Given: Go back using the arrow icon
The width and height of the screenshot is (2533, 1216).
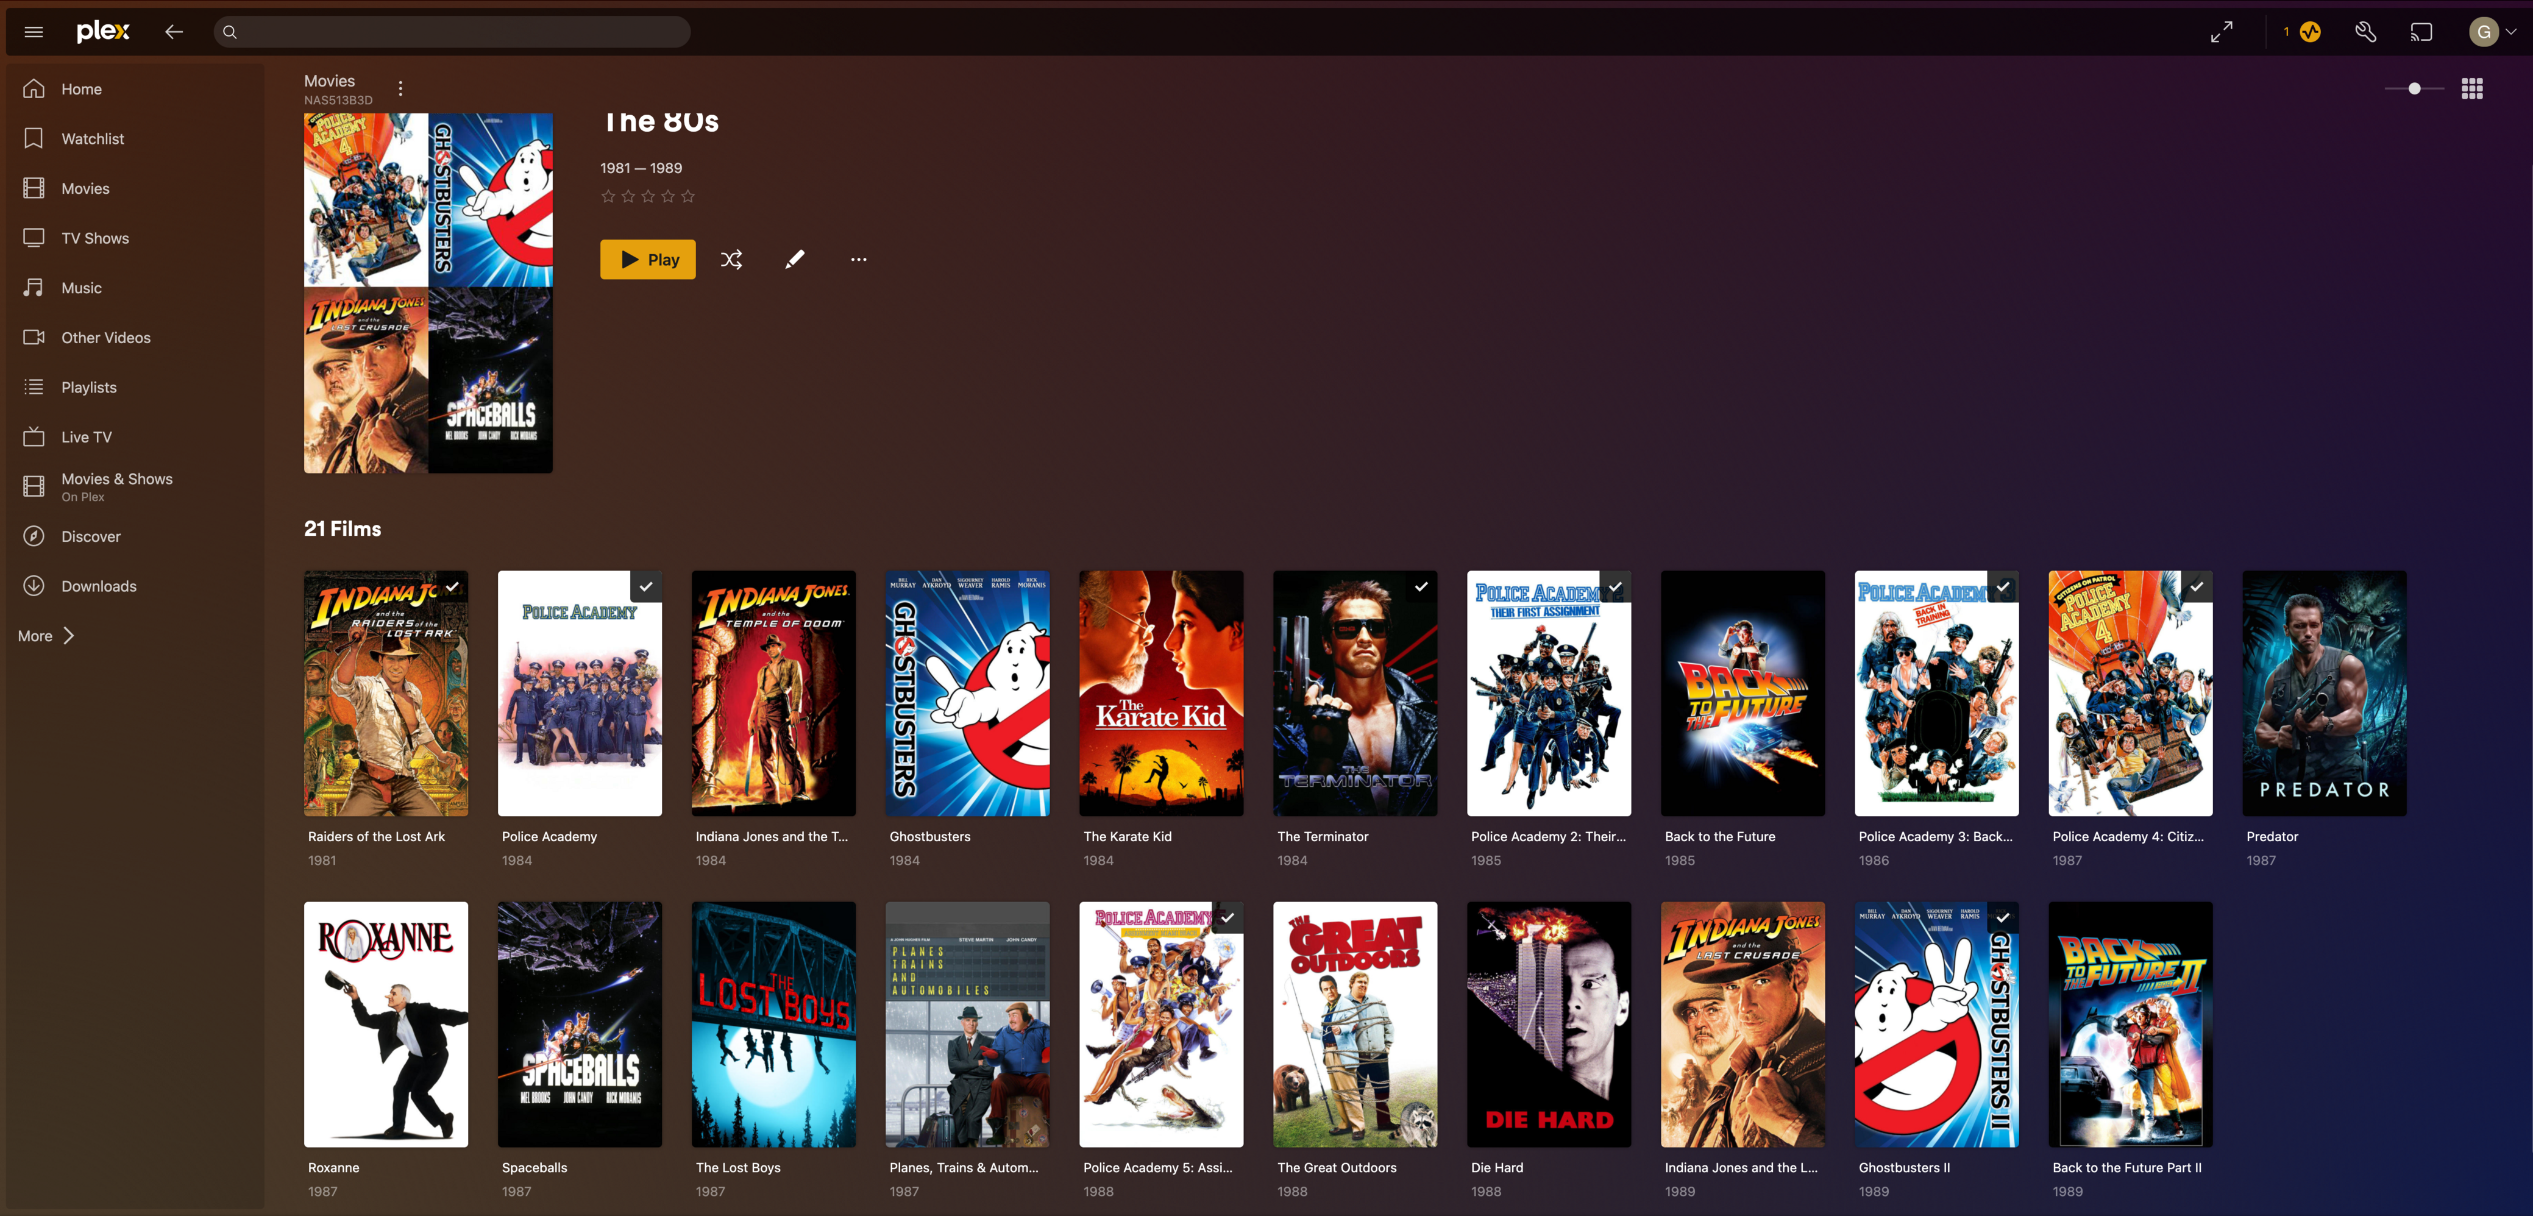Looking at the screenshot, I should click(174, 32).
